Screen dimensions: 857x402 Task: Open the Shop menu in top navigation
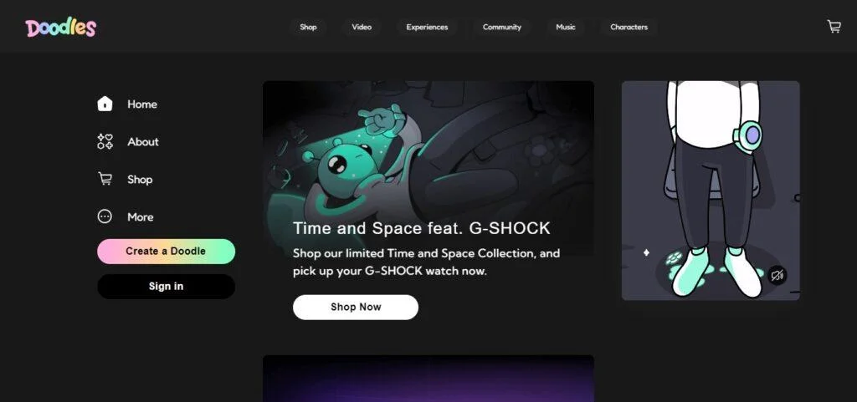(308, 27)
